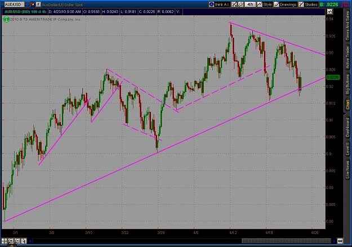Screen dimensions: 352x247
Task: Open the Big Buttons side tab
Action: pyautogui.click(x=347, y=84)
